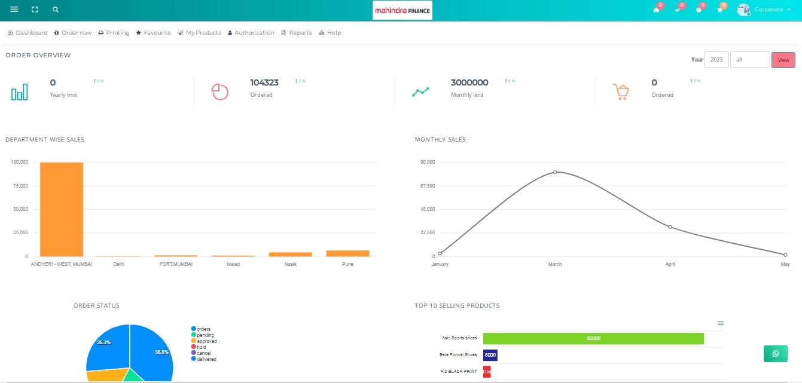The image size is (802, 383).
Task: Open the search icon in header
Action: coord(56,10)
